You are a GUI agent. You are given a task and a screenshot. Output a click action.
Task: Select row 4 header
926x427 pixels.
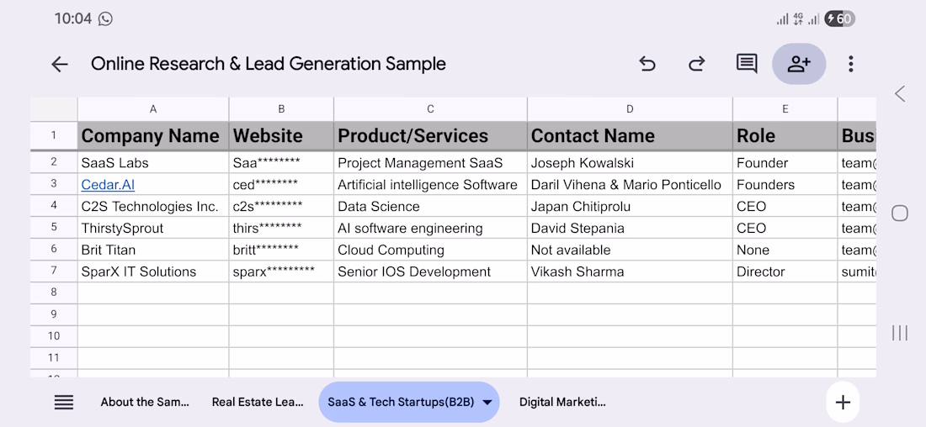pos(54,206)
